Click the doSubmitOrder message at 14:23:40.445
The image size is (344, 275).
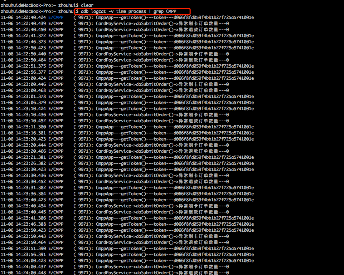tap(163, 212)
